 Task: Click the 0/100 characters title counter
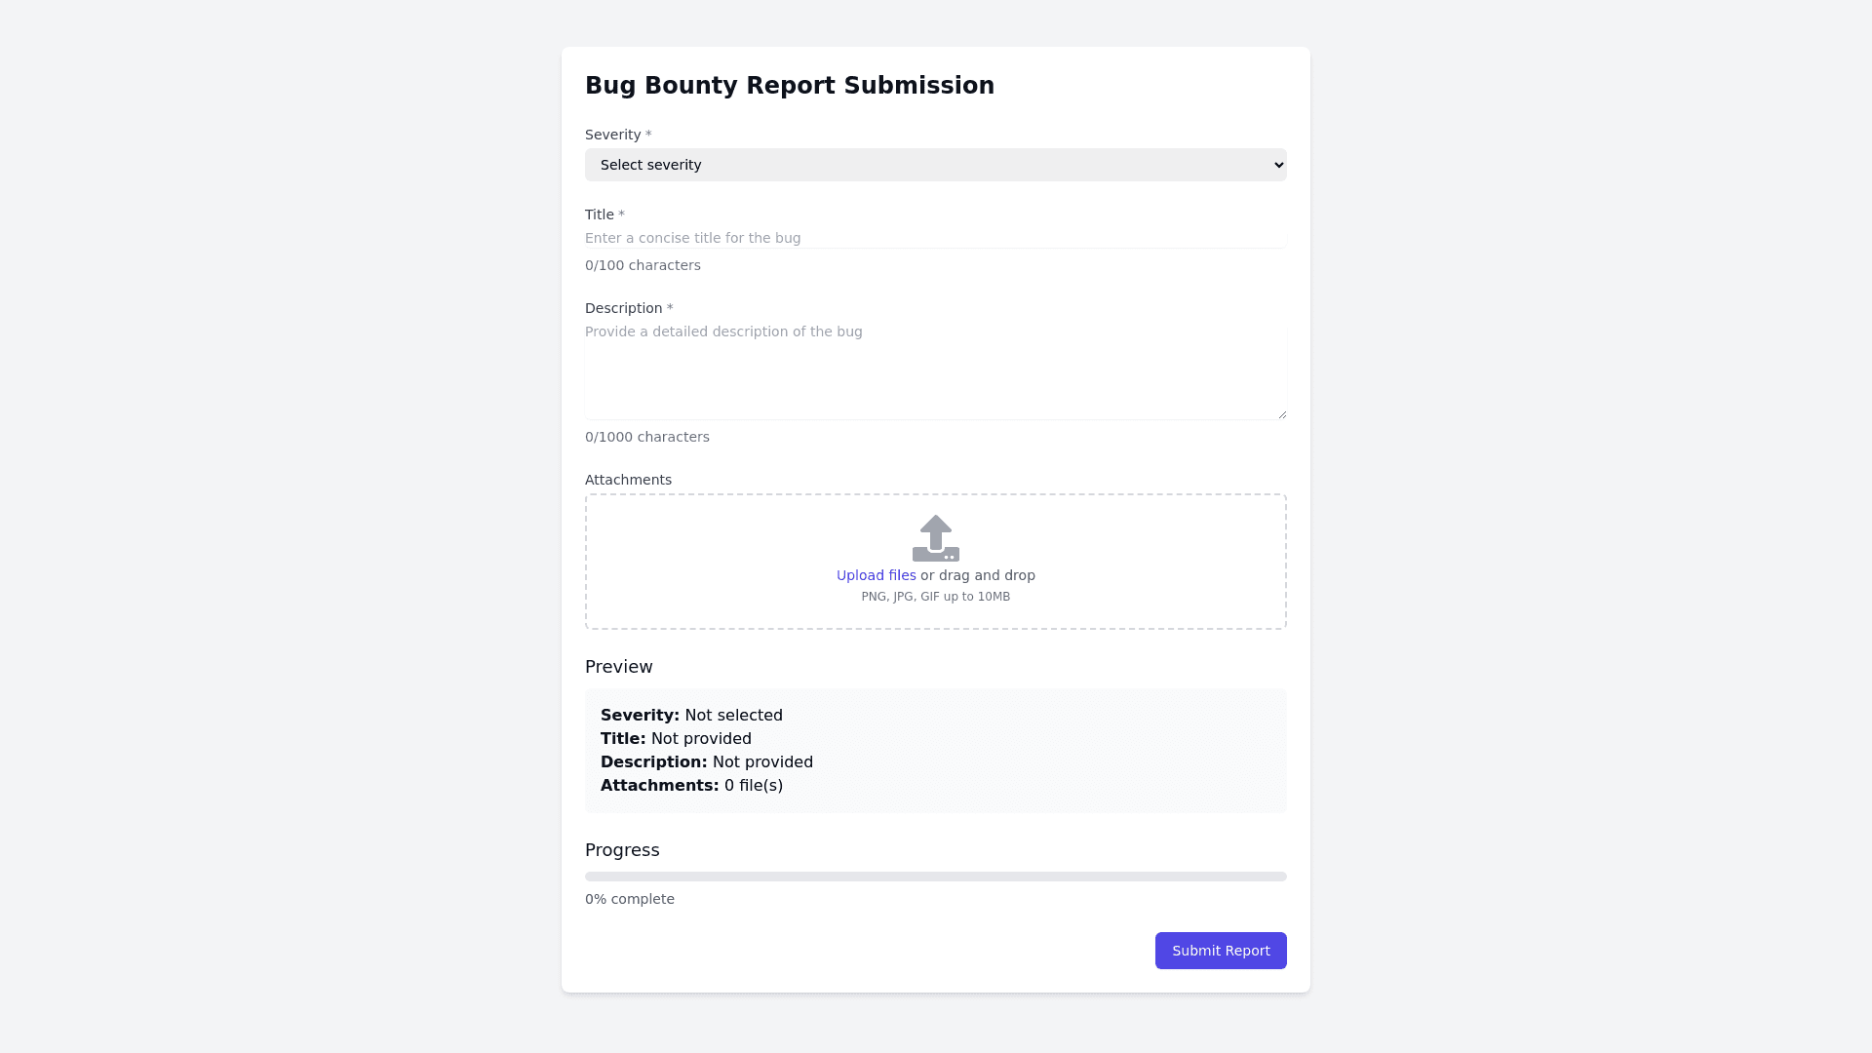pyautogui.click(x=643, y=265)
